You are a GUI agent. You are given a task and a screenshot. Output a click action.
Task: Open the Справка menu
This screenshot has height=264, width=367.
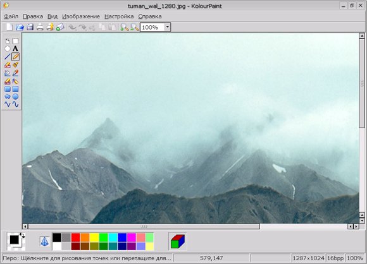[150, 16]
